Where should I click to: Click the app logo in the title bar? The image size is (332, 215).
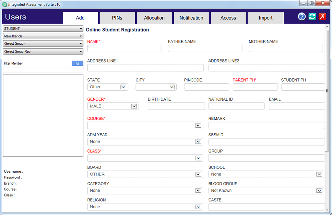point(5,4)
